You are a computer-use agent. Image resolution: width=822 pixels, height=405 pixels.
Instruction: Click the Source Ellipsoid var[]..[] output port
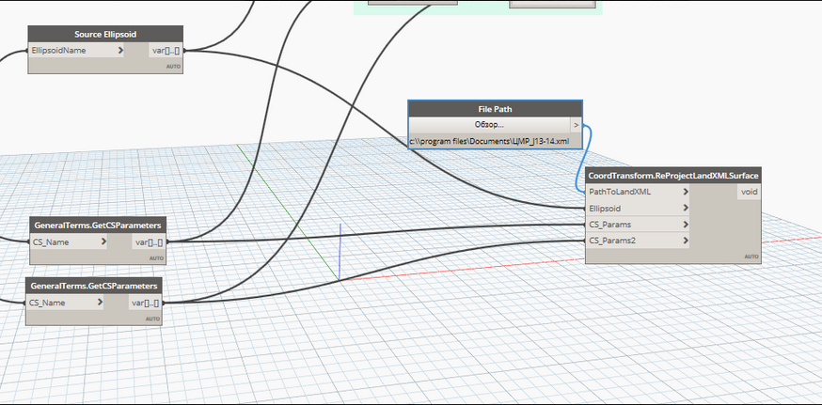(166, 50)
